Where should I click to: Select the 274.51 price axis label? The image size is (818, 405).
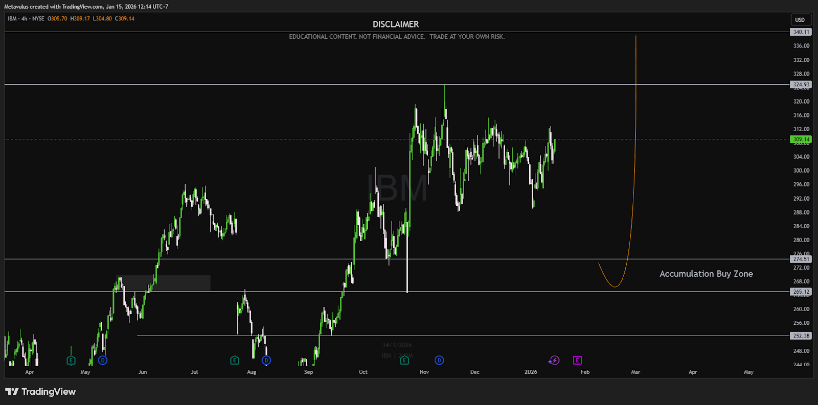pyautogui.click(x=801, y=259)
